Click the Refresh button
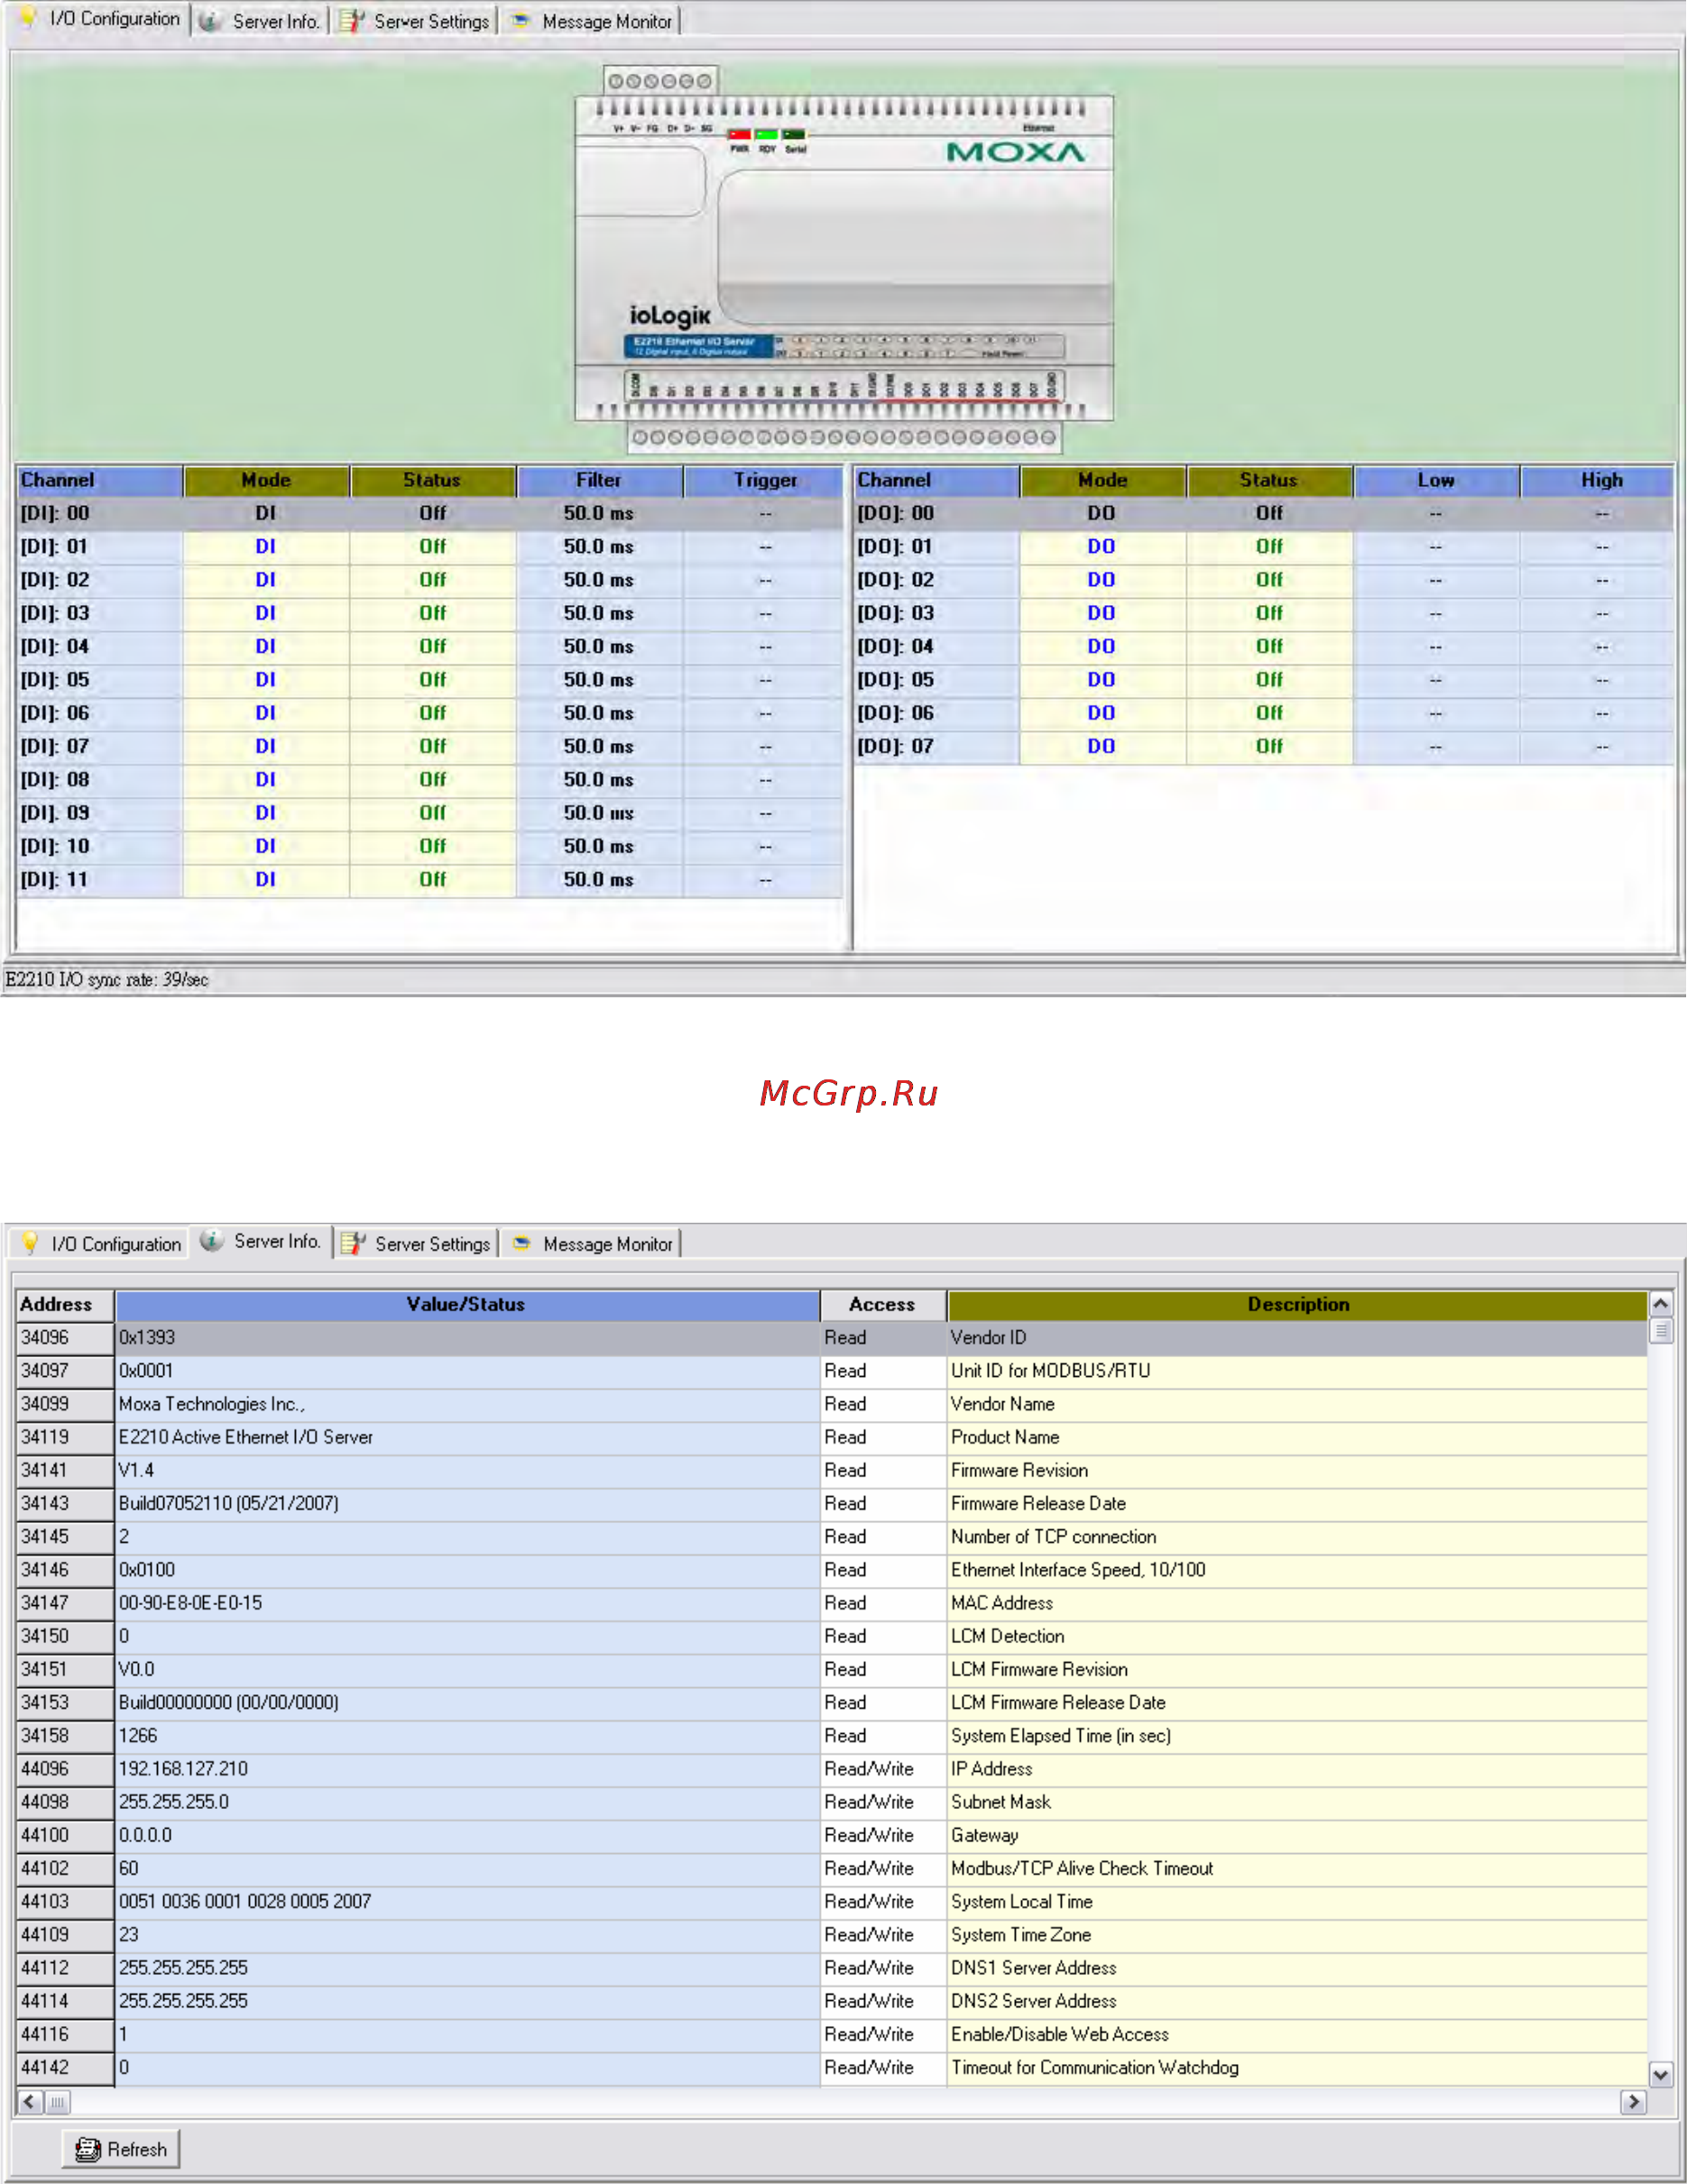 tap(121, 2149)
